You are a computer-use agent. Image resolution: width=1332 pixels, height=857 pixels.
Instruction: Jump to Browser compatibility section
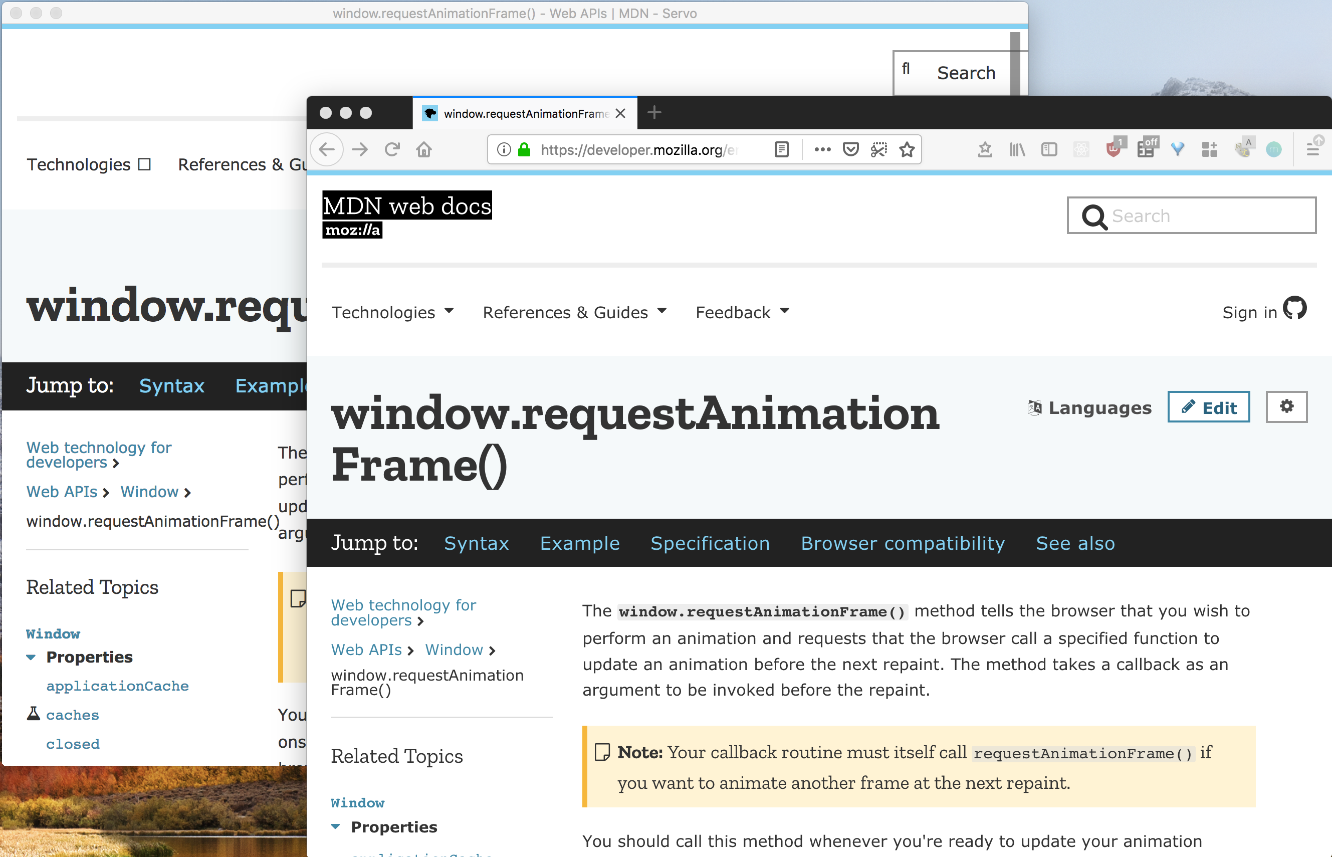click(903, 543)
